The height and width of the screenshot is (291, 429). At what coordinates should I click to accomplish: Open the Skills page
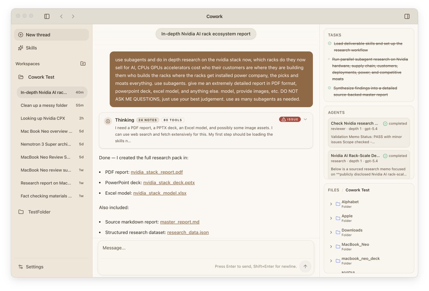pyautogui.click(x=51, y=48)
